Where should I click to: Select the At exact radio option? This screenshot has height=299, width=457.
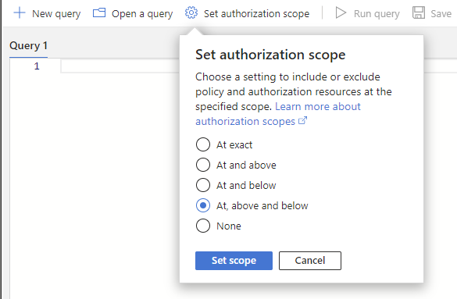point(203,144)
